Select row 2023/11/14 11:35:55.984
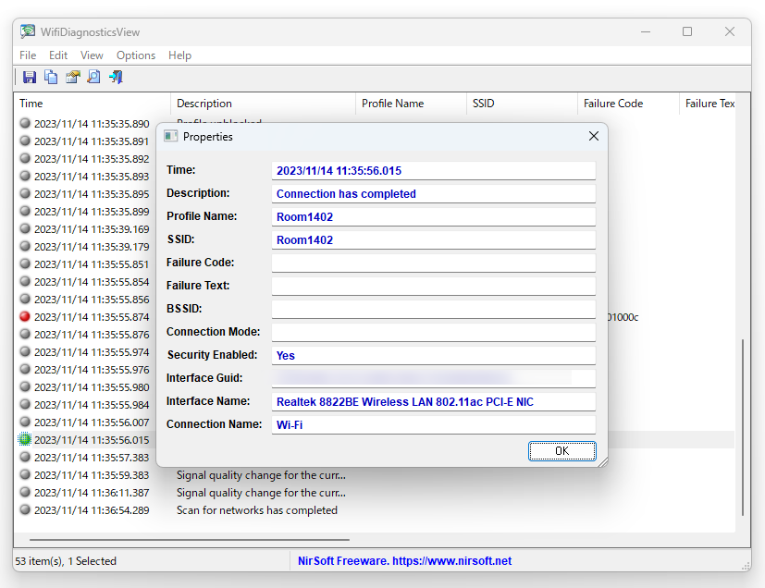765x588 pixels. point(92,405)
